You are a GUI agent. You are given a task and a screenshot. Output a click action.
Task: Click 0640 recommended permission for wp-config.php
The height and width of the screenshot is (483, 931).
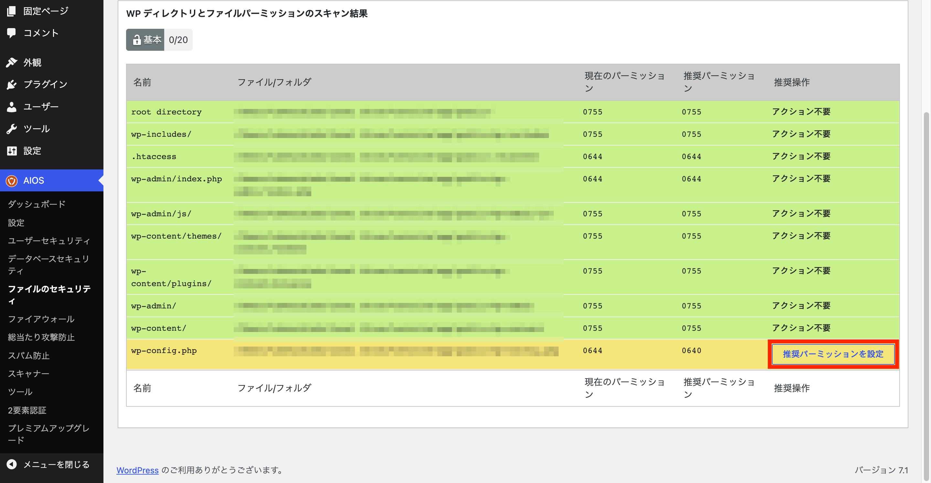pyautogui.click(x=691, y=351)
